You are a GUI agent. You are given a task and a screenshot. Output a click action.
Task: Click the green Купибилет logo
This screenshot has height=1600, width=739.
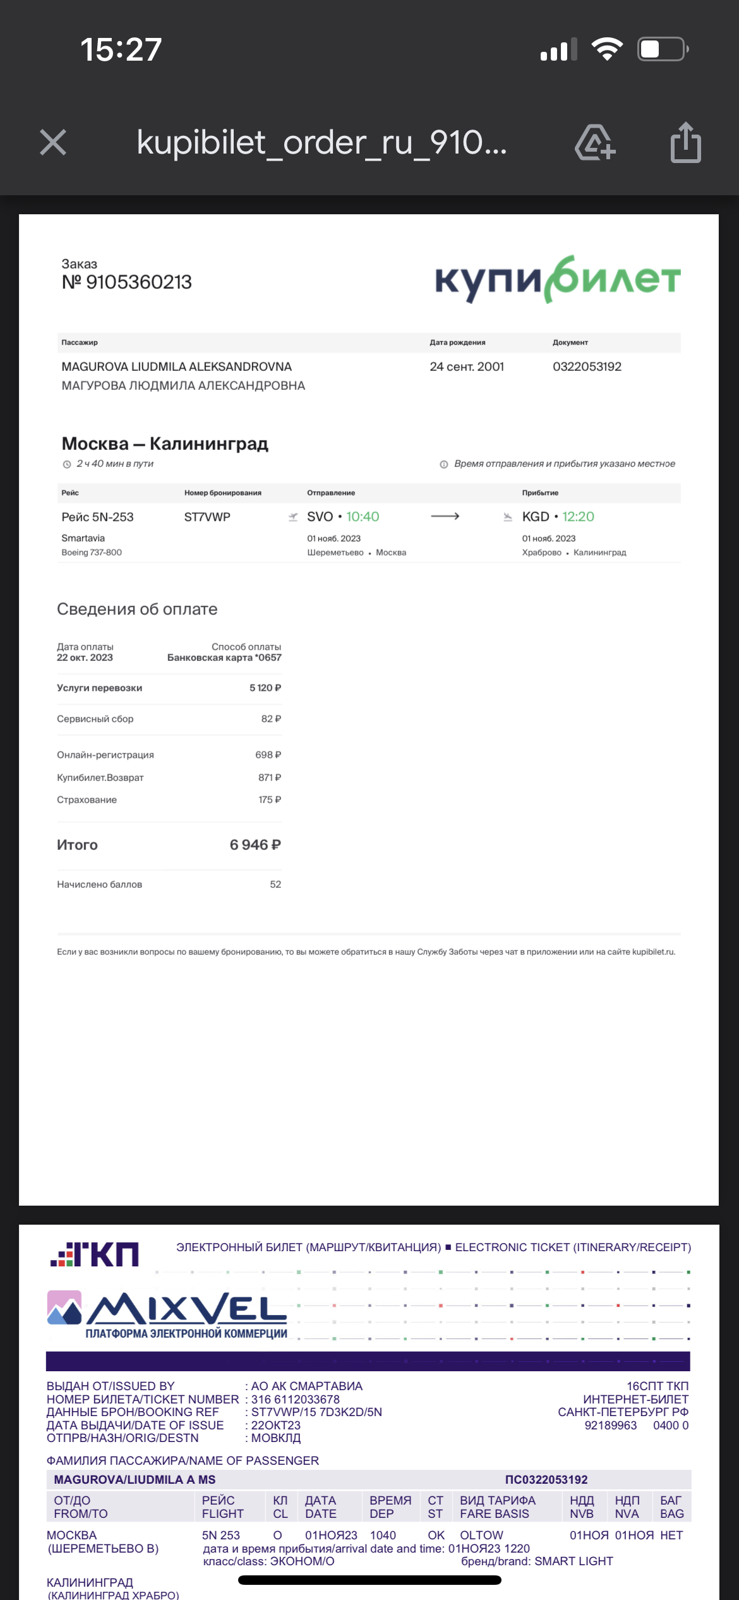[x=558, y=279]
